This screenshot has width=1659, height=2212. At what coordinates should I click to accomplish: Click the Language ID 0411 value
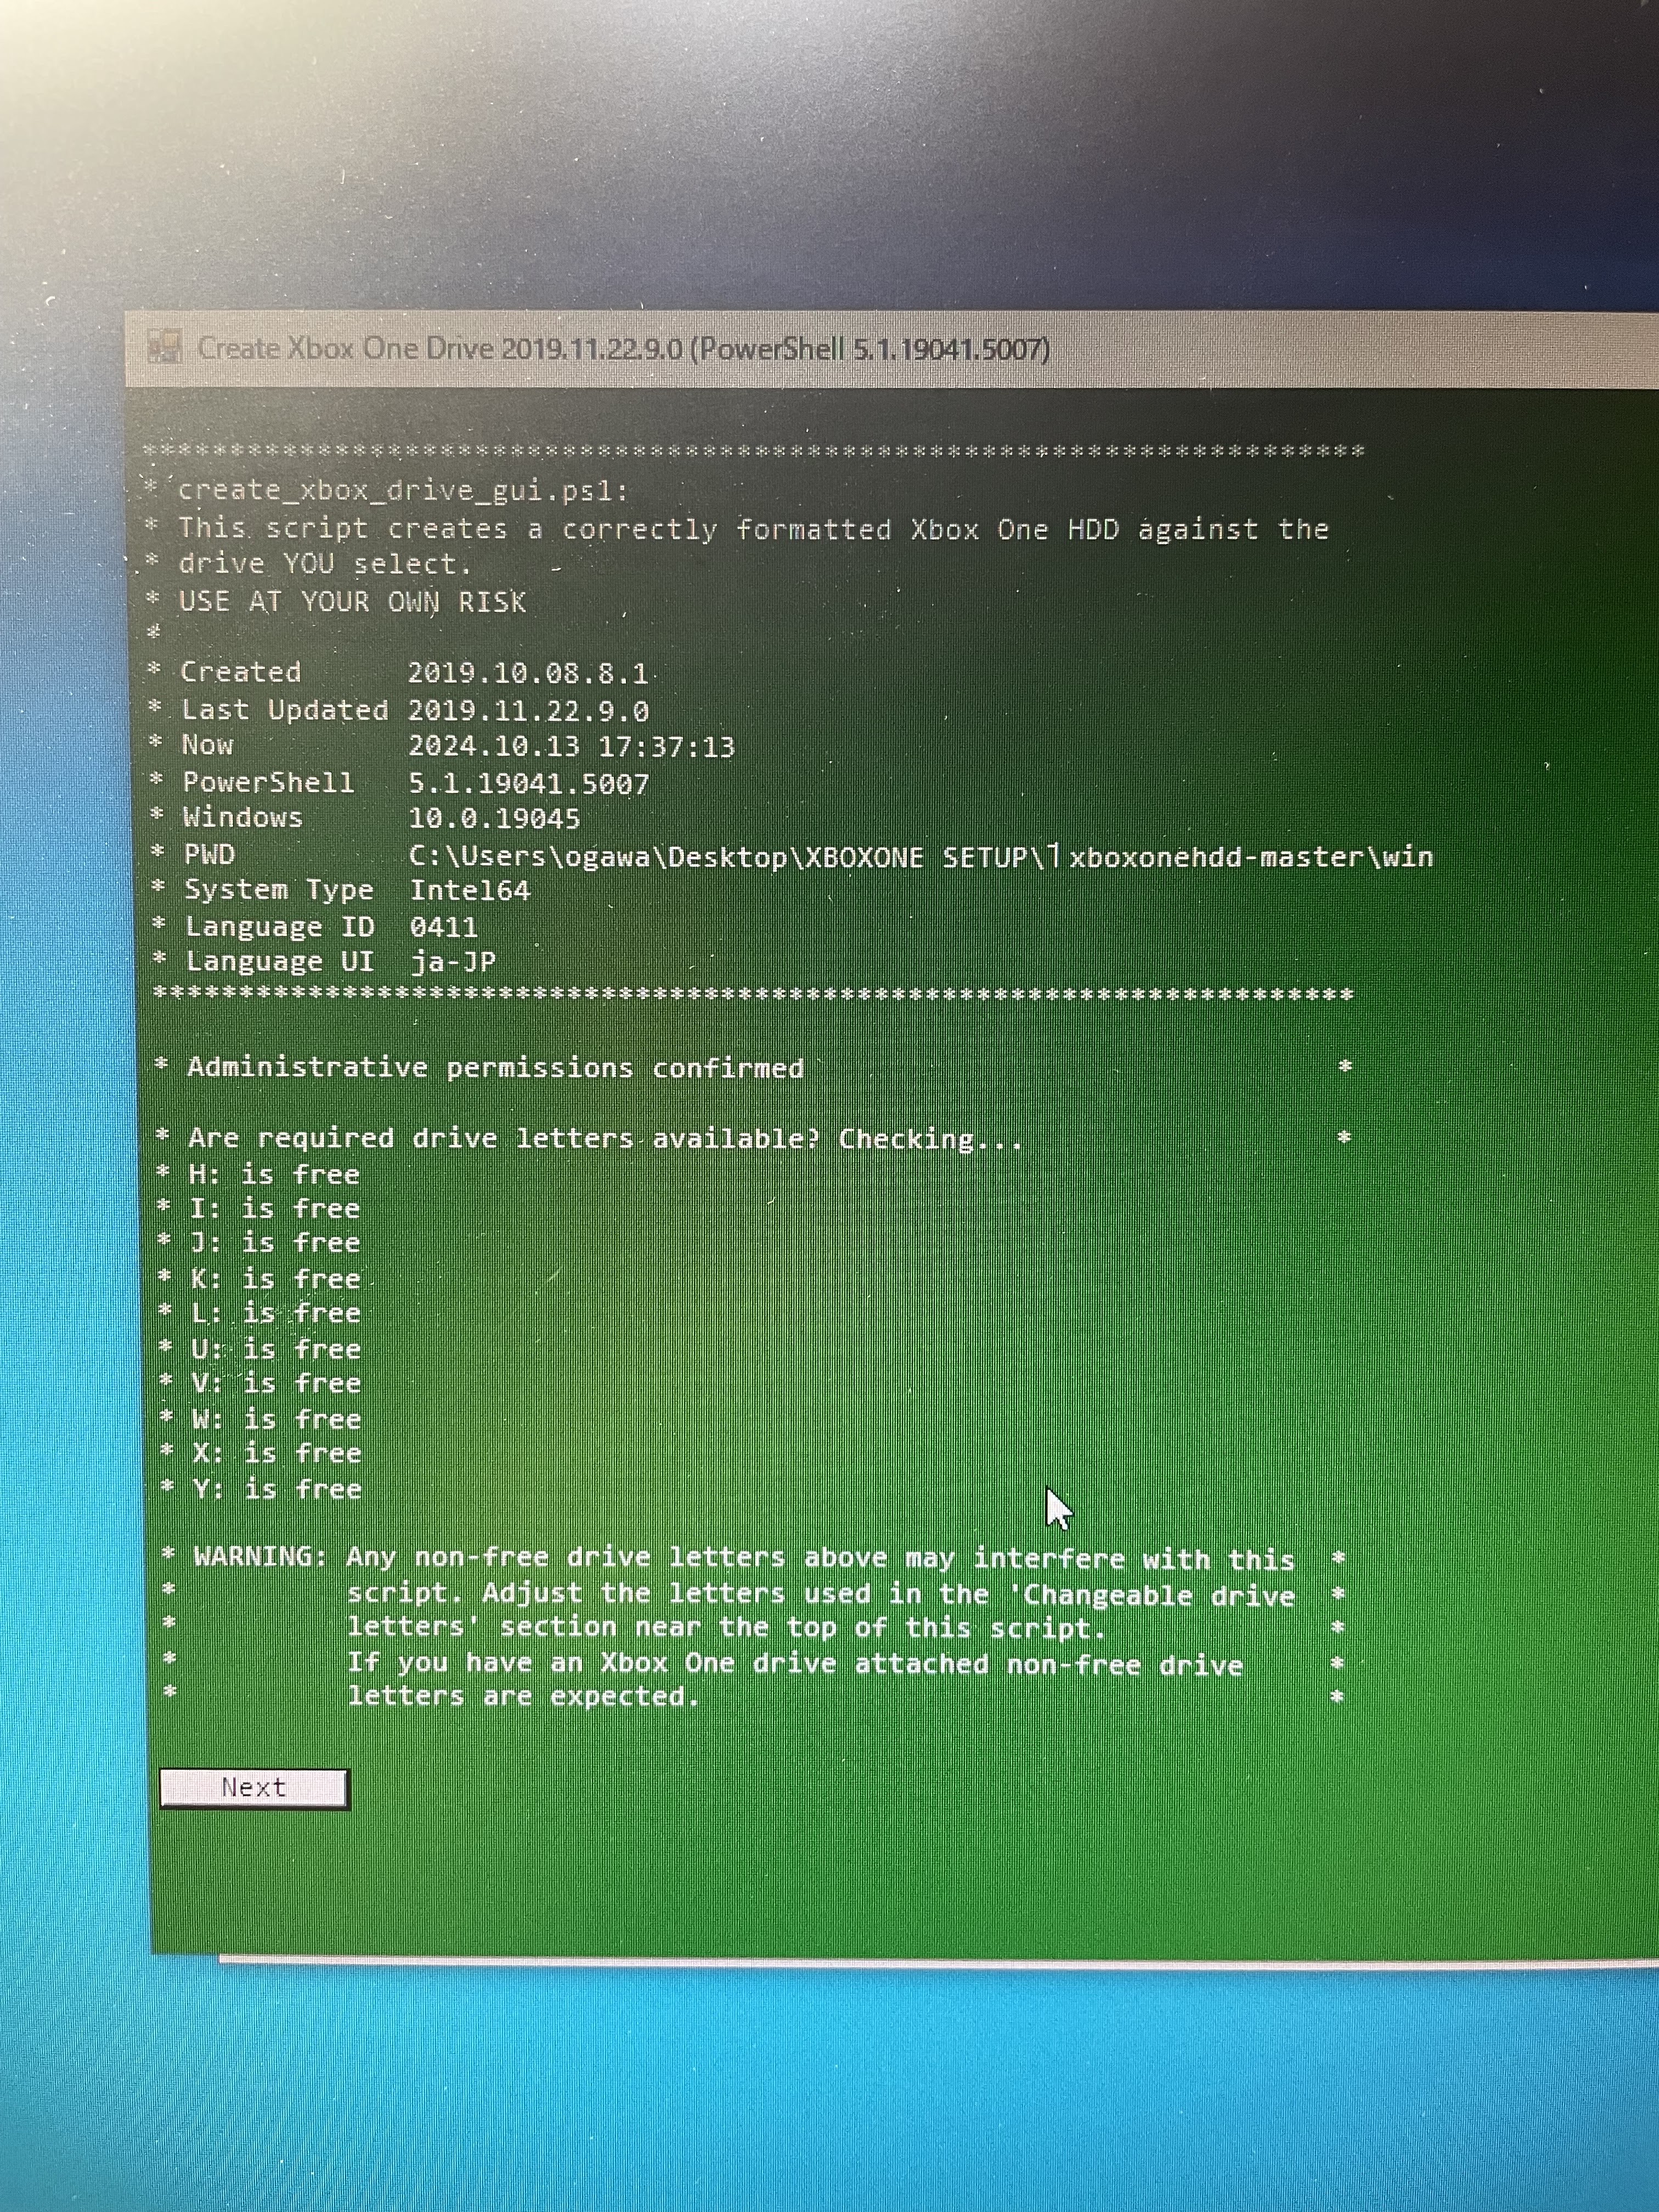443,927
